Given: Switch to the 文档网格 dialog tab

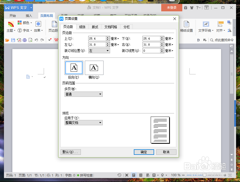Looking at the screenshot, I should [x=111, y=27].
